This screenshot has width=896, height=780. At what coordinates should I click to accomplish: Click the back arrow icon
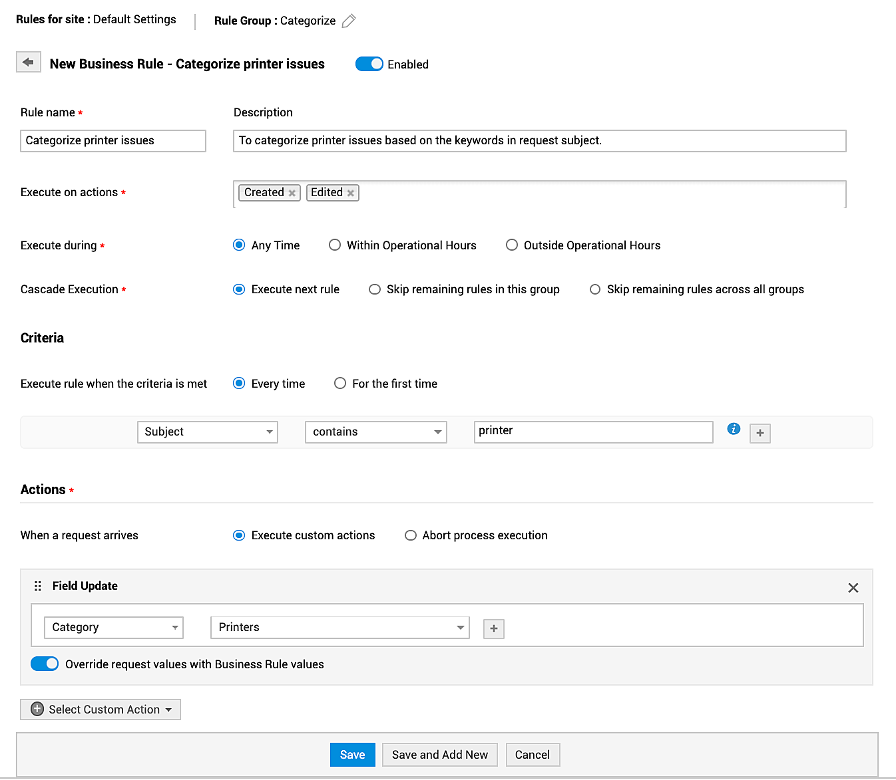coord(28,63)
